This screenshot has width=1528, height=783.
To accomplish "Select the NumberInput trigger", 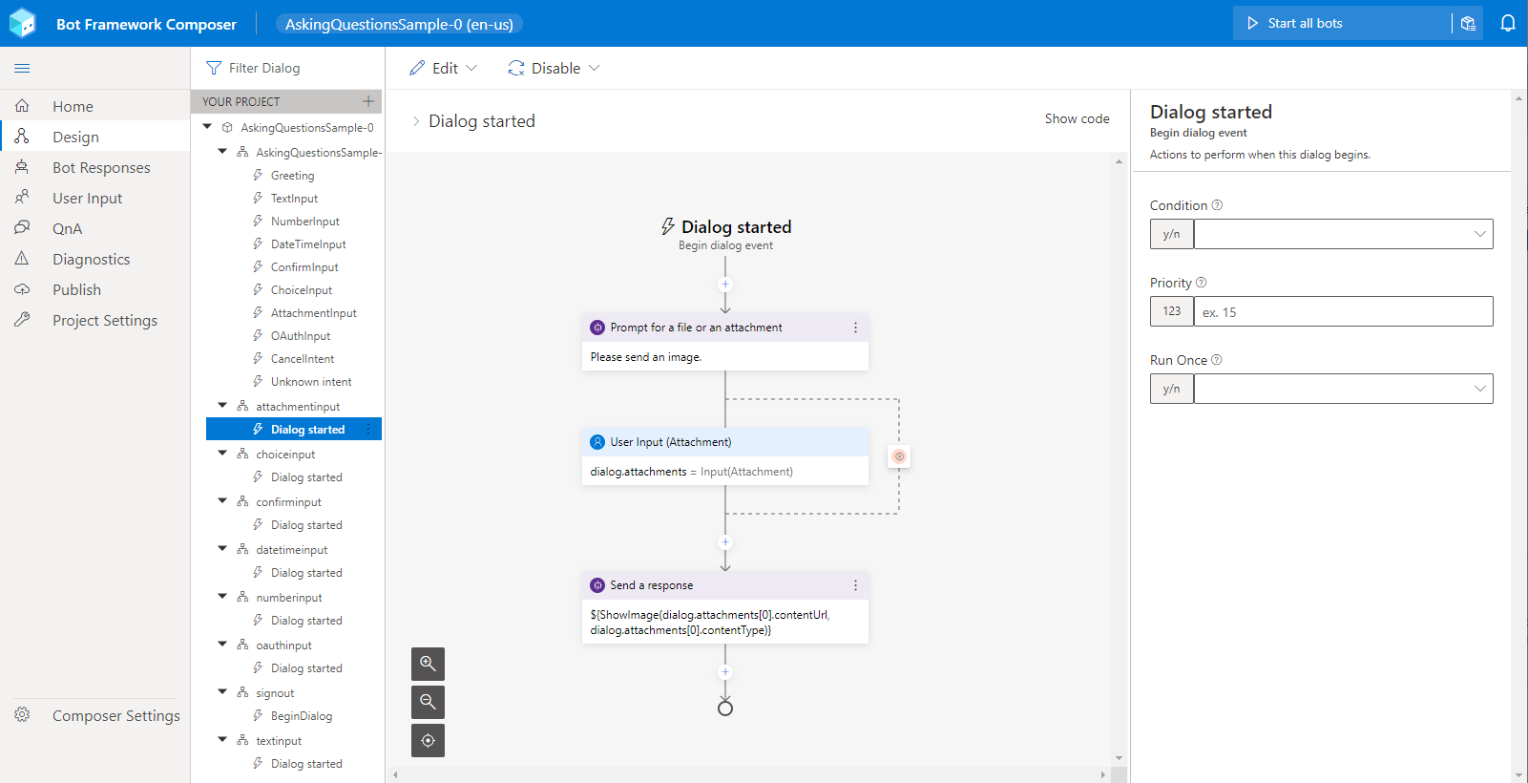I will pos(304,222).
